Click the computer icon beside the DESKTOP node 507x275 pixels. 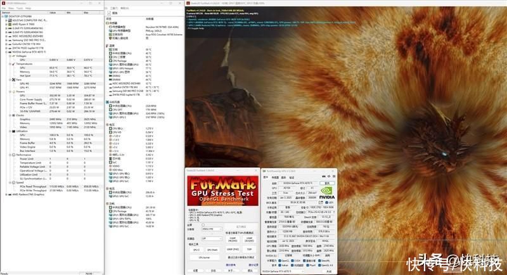pos(6,16)
